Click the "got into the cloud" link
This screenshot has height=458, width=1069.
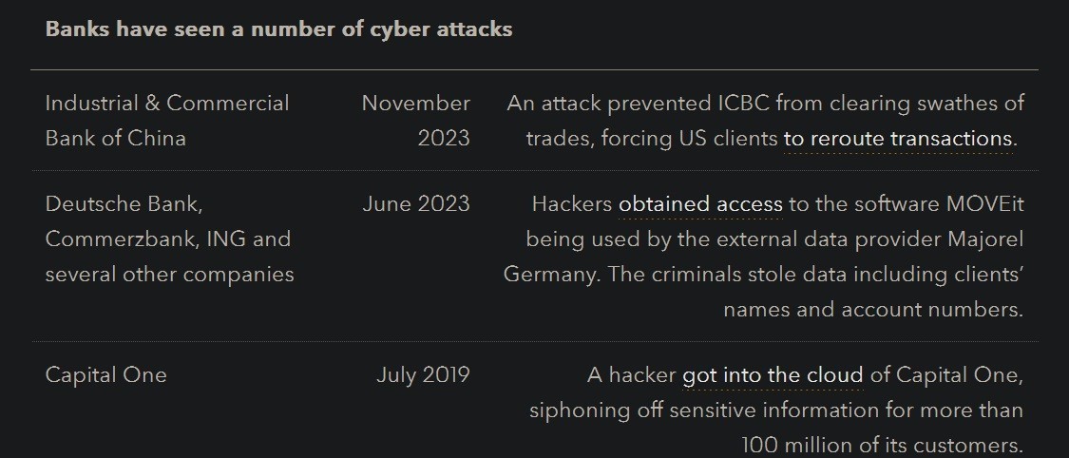(x=773, y=374)
